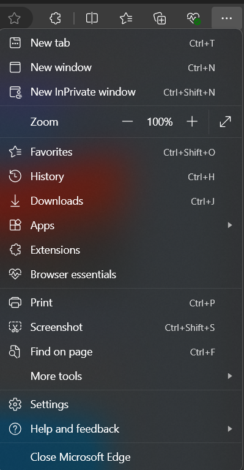Screen dimensions: 244x470
Task: Enter full screen using the zoom arrows icon
Action: coord(225,122)
